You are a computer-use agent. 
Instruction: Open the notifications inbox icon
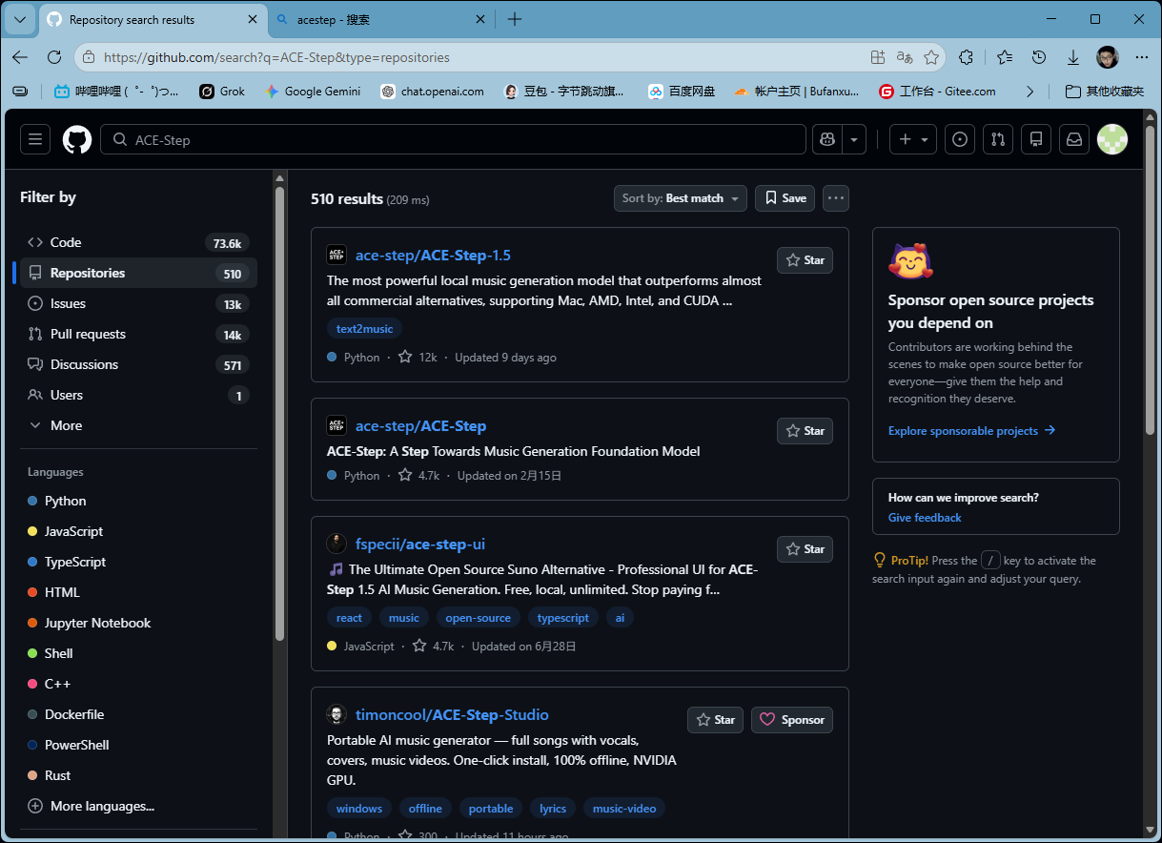[x=1074, y=140]
